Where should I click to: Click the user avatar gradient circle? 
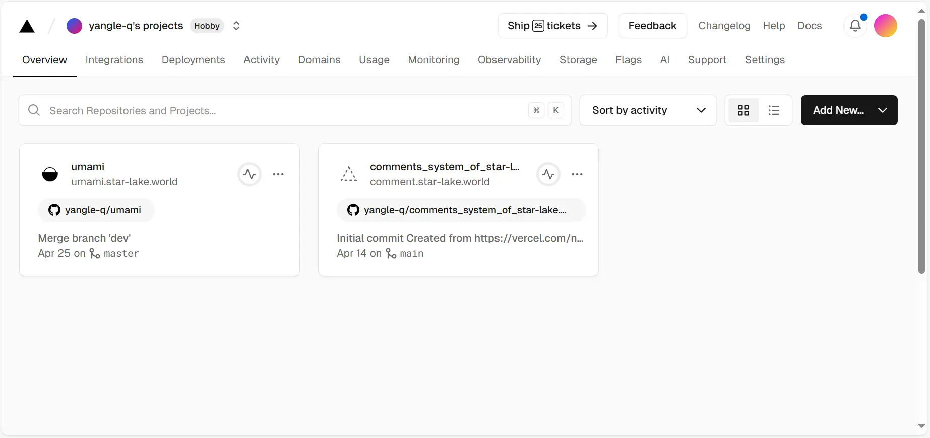[x=886, y=26]
